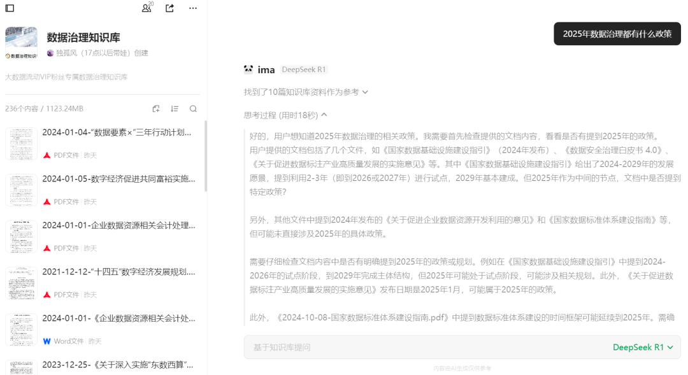Expand 找到了10篇知识库资料作为参考 references
The image size is (688, 375).
click(306, 92)
